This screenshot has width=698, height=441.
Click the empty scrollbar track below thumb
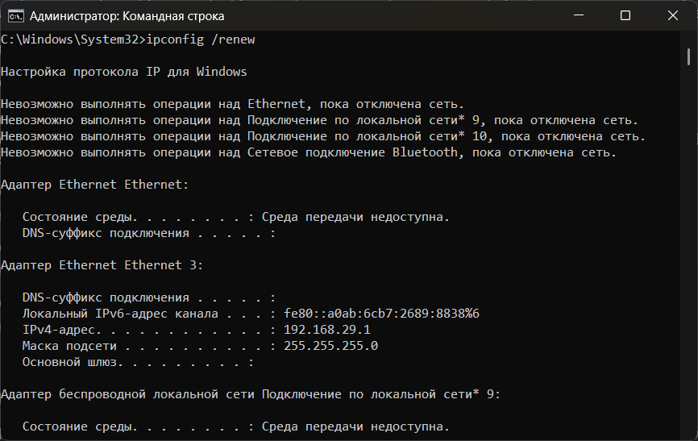click(x=688, y=242)
